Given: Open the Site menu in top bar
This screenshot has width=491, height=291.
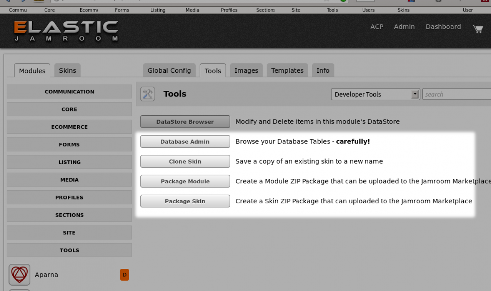Looking at the screenshot, I should pos(296,10).
